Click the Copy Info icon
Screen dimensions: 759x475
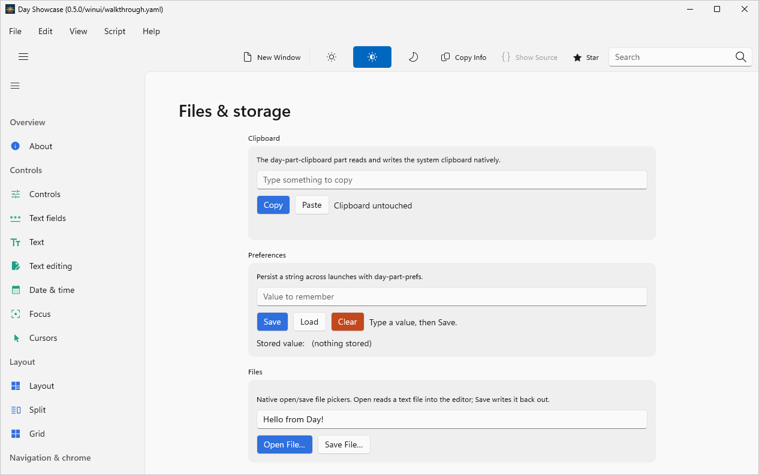point(445,58)
